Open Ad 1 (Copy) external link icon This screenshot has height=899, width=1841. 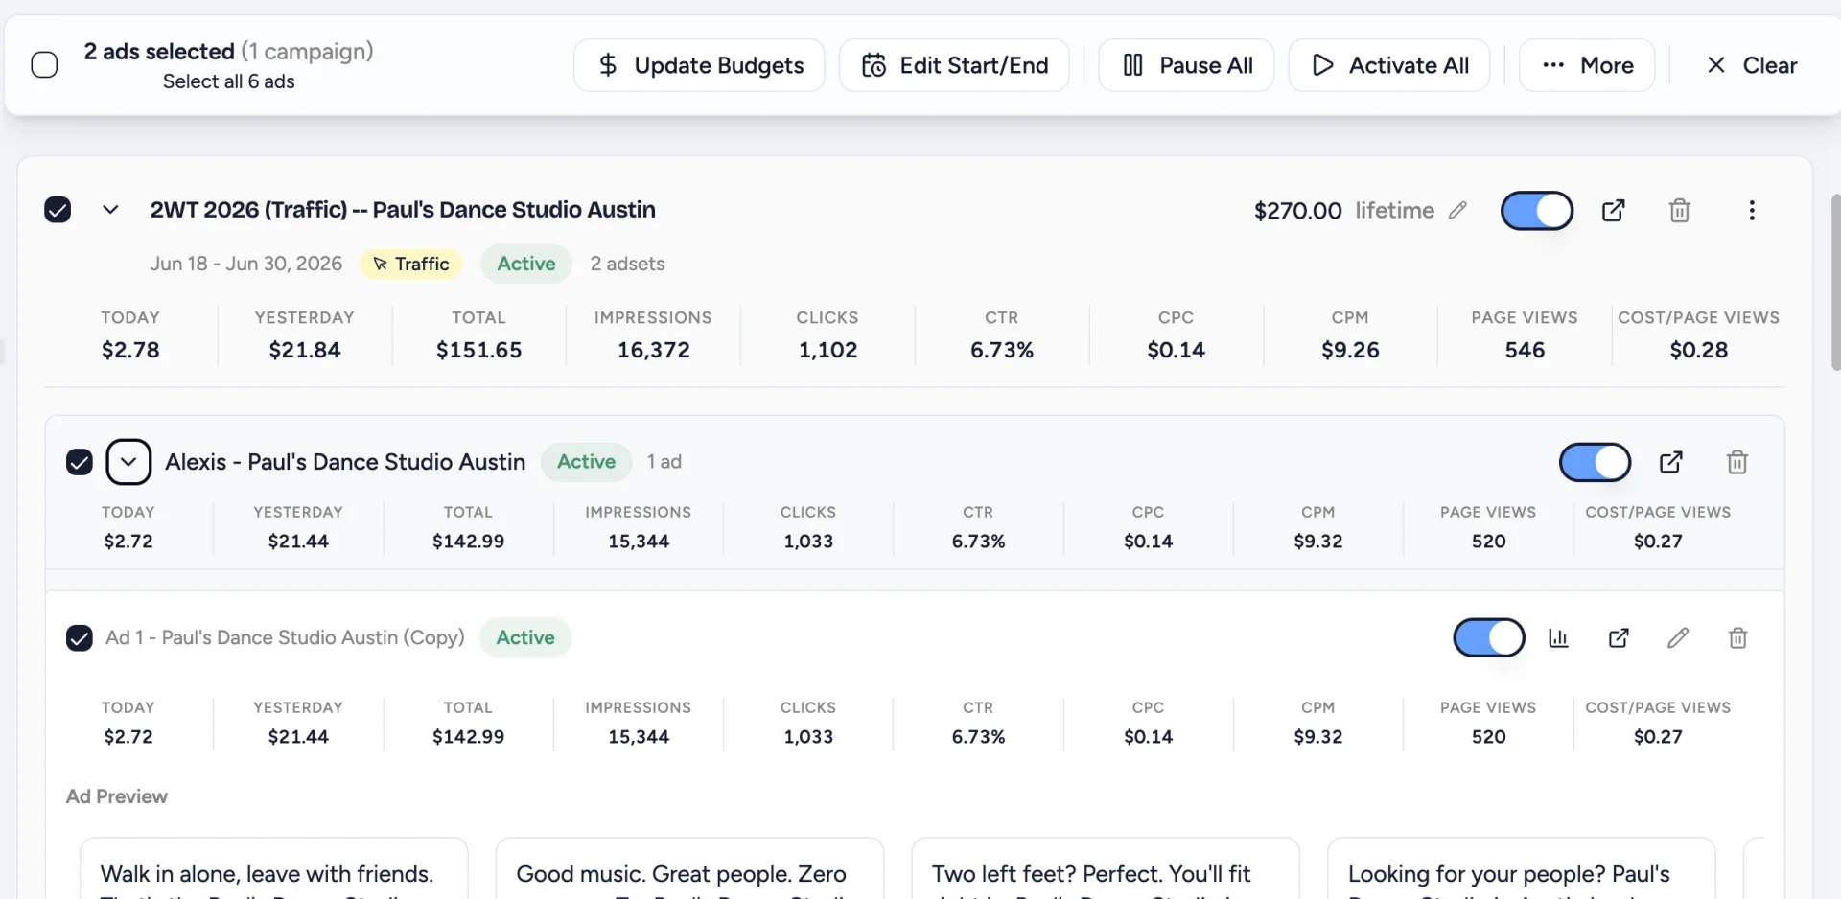pyautogui.click(x=1619, y=637)
